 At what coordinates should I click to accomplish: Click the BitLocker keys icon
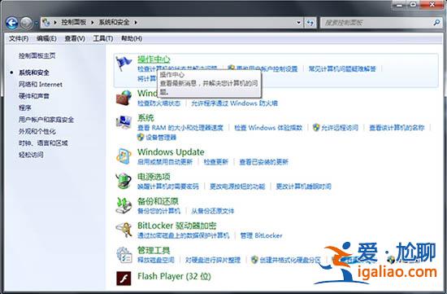point(124,230)
